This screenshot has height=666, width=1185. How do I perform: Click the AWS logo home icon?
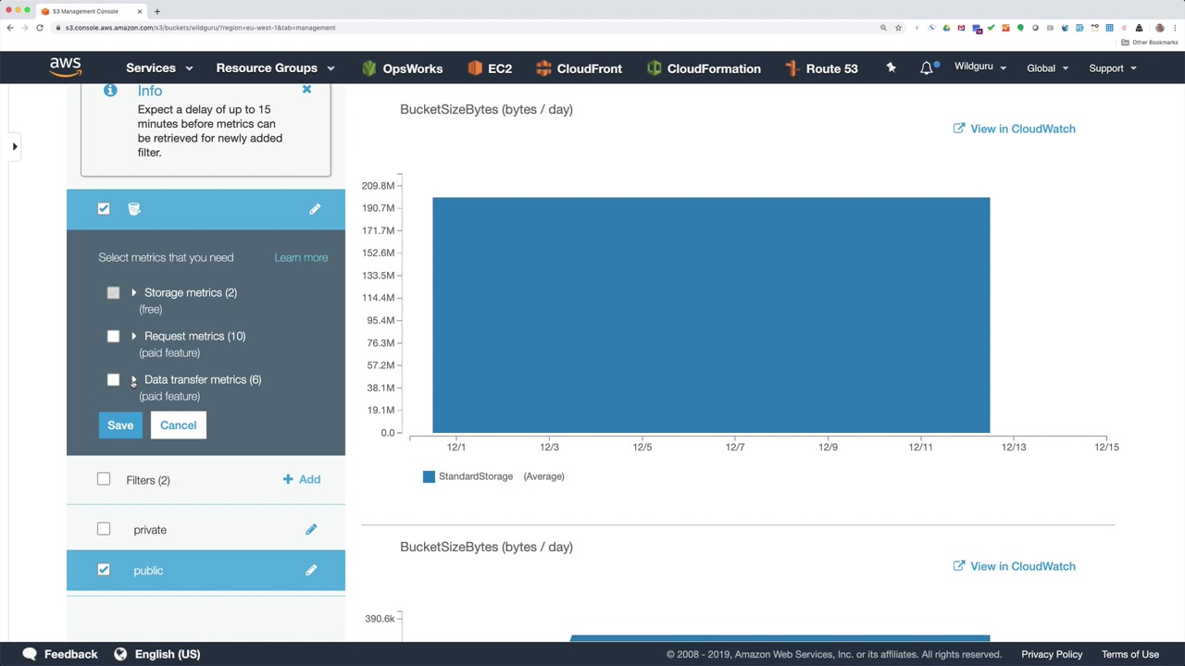(66, 68)
